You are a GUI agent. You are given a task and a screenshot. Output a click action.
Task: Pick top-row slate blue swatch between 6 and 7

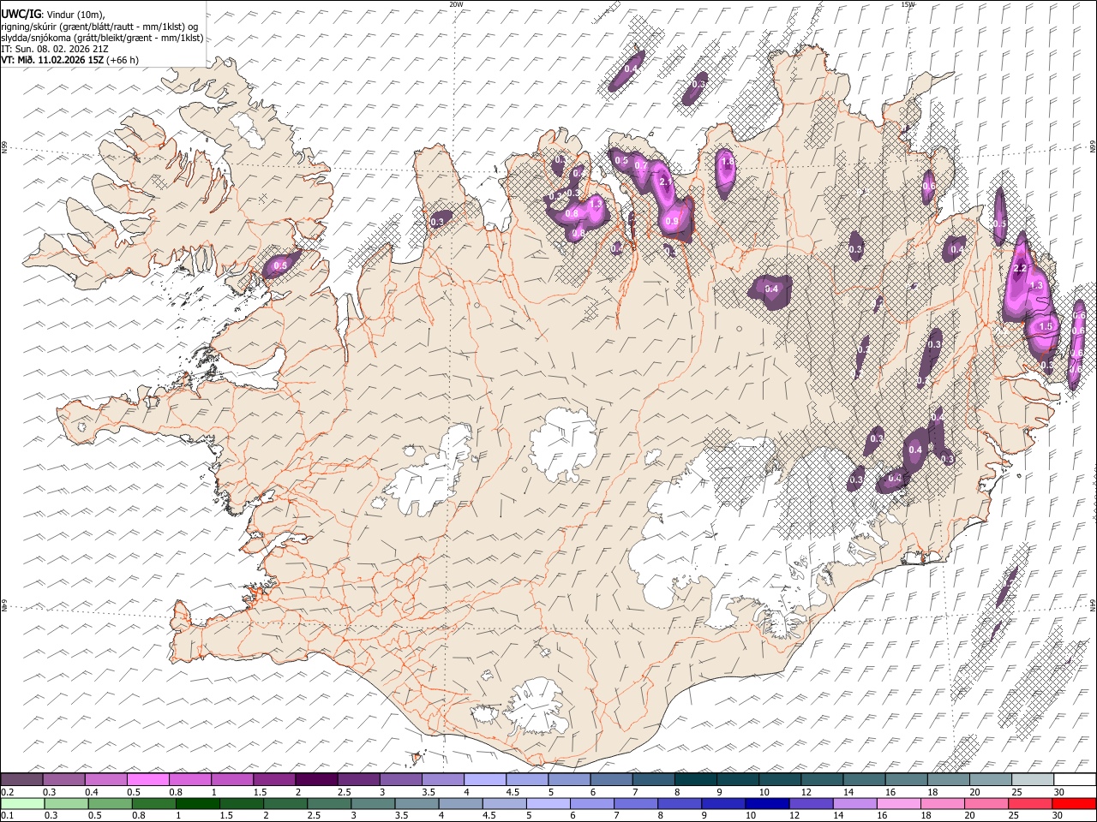point(611,779)
